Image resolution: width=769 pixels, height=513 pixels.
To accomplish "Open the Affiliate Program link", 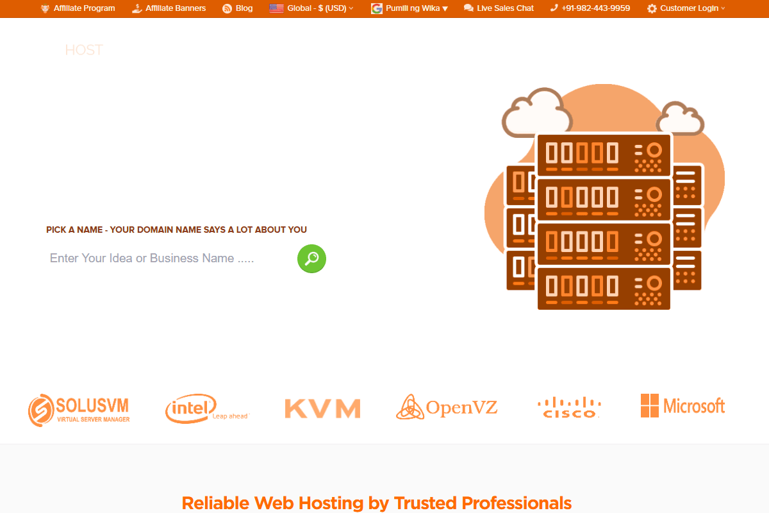I will click(x=85, y=8).
